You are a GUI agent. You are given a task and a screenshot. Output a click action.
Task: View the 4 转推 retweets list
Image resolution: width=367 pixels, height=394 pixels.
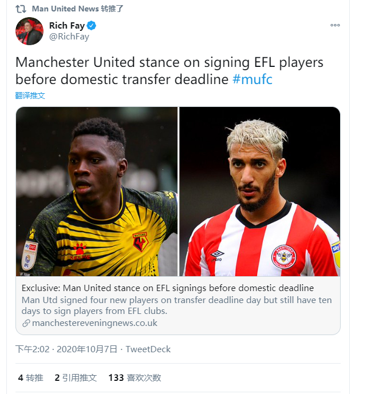point(31,377)
